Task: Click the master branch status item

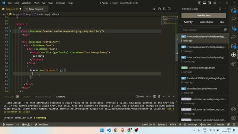Action: click(8, 124)
